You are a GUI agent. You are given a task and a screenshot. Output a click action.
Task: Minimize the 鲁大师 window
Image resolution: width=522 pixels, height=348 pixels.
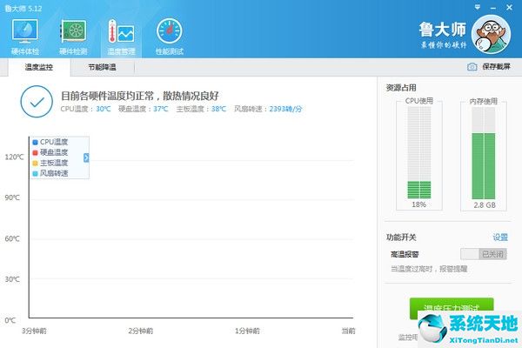493,8
